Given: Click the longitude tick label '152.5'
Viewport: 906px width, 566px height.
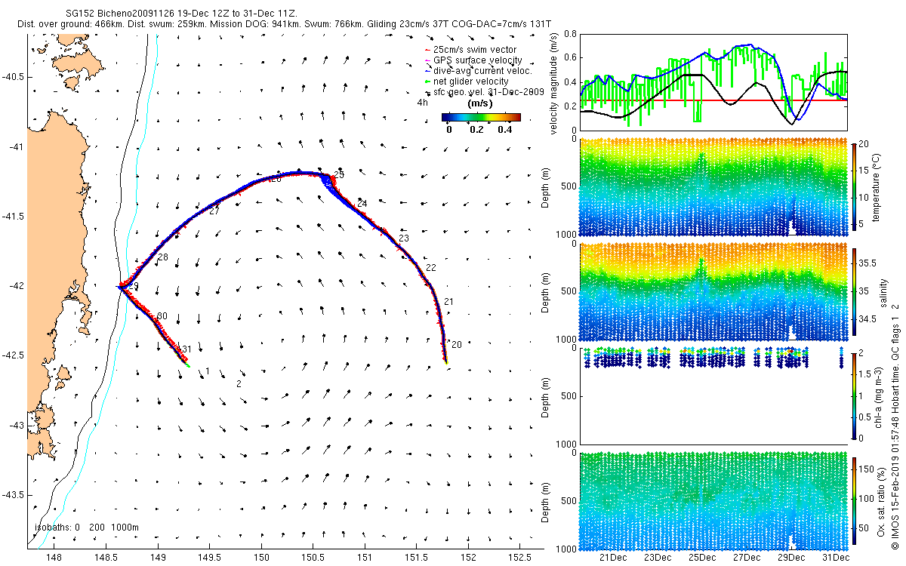Looking at the screenshot, I should click(x=520, y=558).
